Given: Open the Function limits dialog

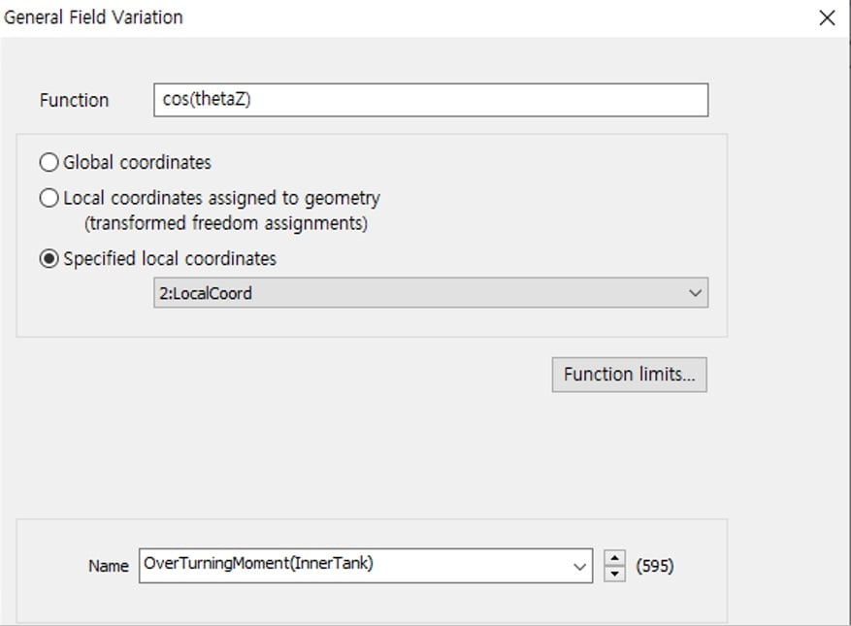Looking at the screenshot, I should [629, 375].
